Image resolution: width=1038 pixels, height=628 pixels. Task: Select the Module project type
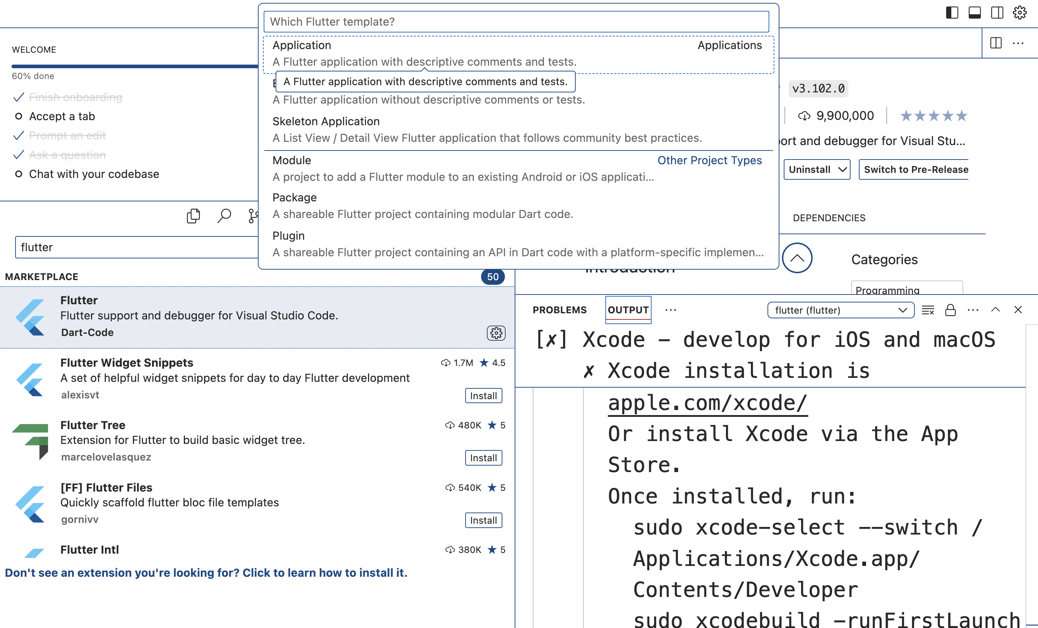(518, 168)
